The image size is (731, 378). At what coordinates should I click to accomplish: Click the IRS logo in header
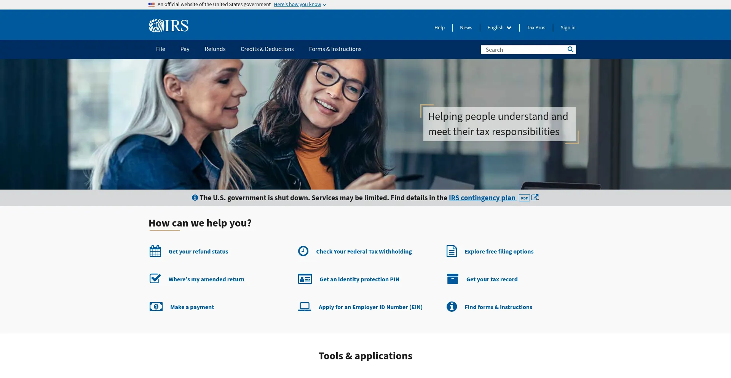169,26
